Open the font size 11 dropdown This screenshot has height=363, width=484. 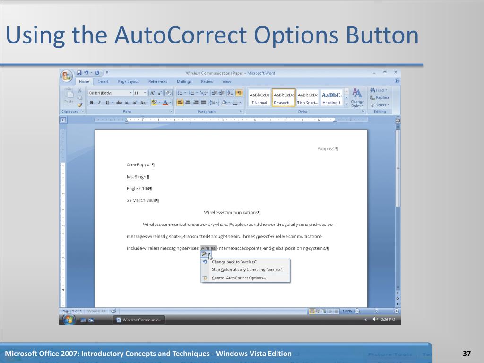pyautogui.click(x=145, y=93)
